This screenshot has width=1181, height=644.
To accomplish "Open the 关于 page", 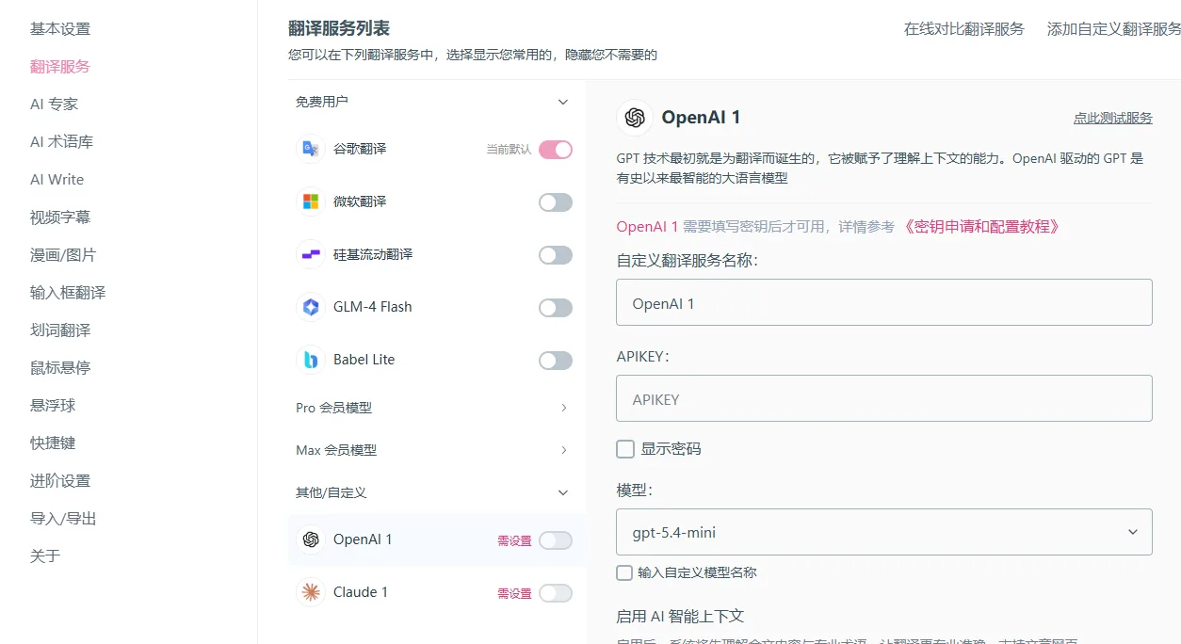I will pyautogui.click(x=45, y=556).
